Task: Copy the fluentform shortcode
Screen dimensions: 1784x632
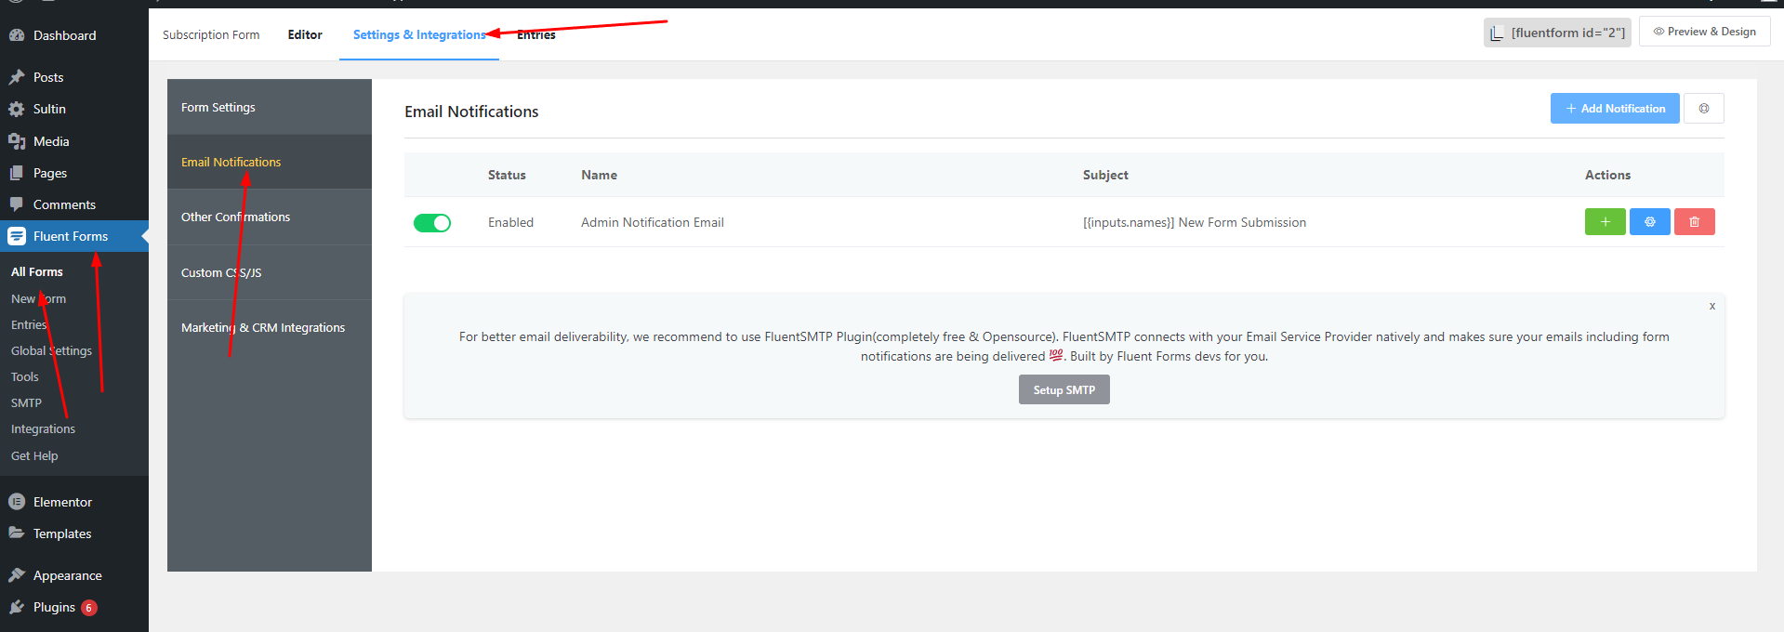Action: 1557,33
